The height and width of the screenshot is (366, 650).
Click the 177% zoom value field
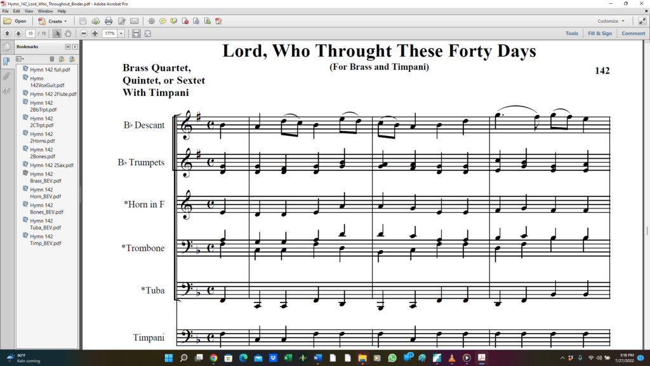click(109, 33)
